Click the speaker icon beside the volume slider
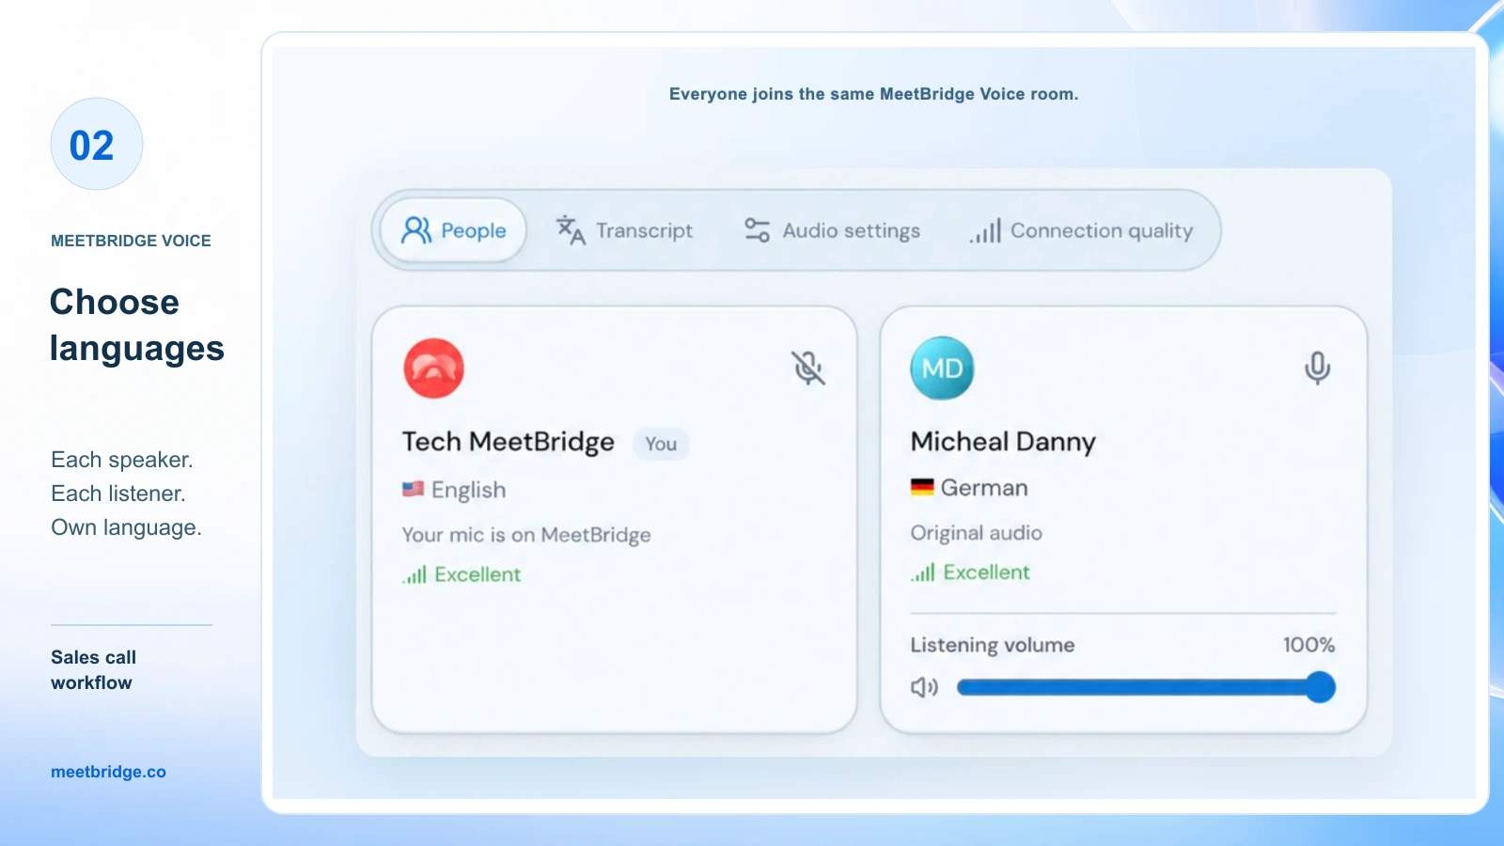1504x846 pixels. [924, 687]
